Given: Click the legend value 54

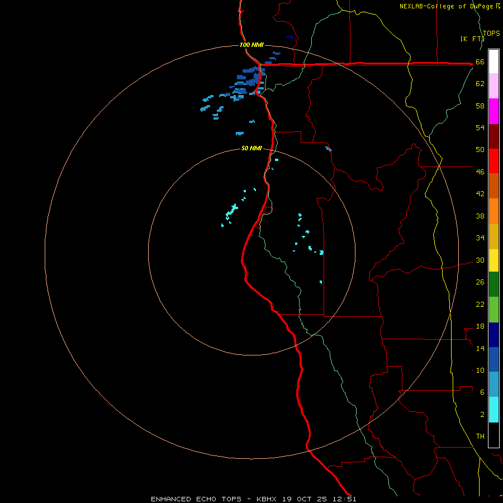Looking at the screenshot, I should [480, 127].
